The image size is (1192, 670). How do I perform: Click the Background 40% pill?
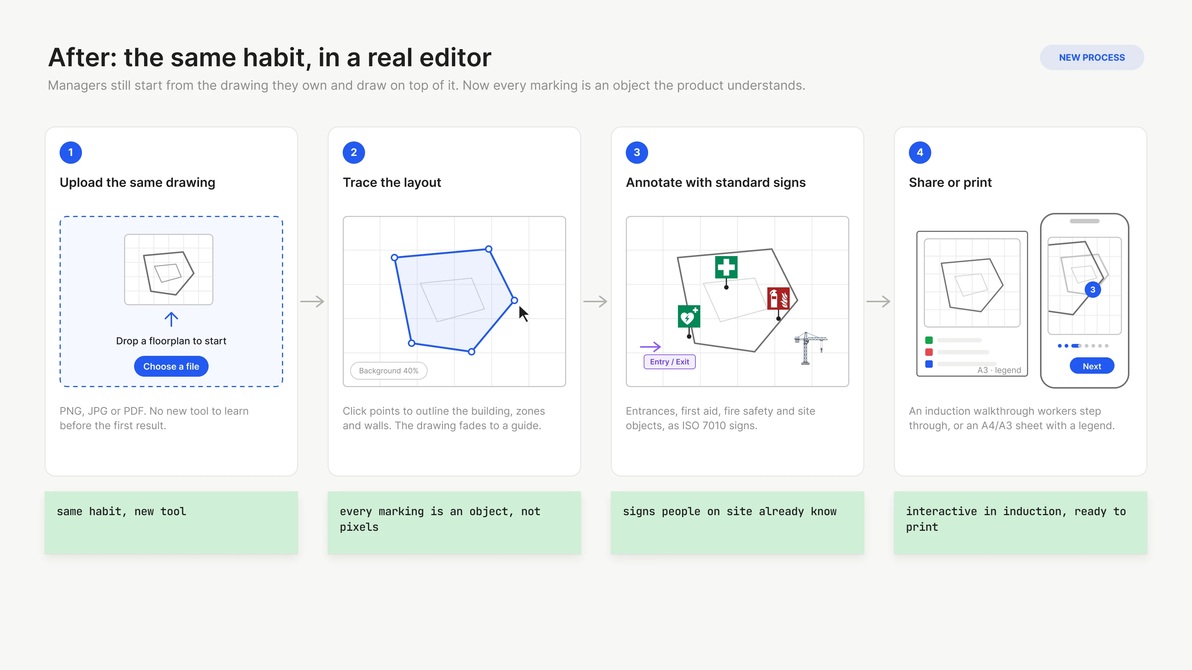tap(388, 370)
